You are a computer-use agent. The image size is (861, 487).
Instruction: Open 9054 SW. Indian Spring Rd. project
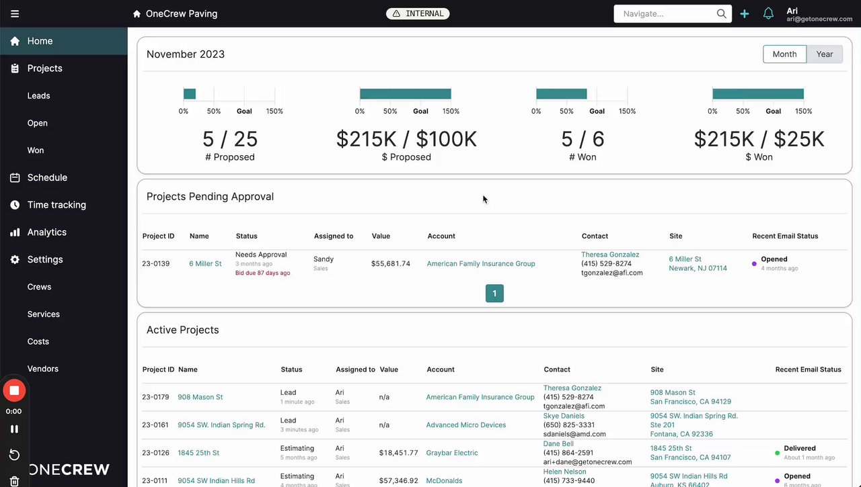pos(221,425)
